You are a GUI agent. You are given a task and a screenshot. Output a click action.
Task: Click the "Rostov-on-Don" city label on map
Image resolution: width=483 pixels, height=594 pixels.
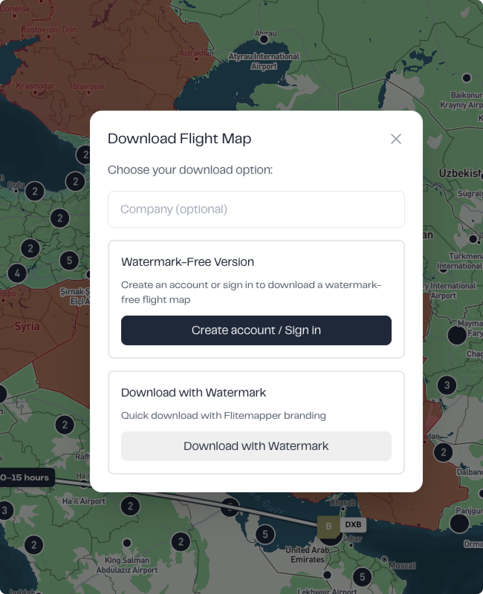(x=49, y=30)
